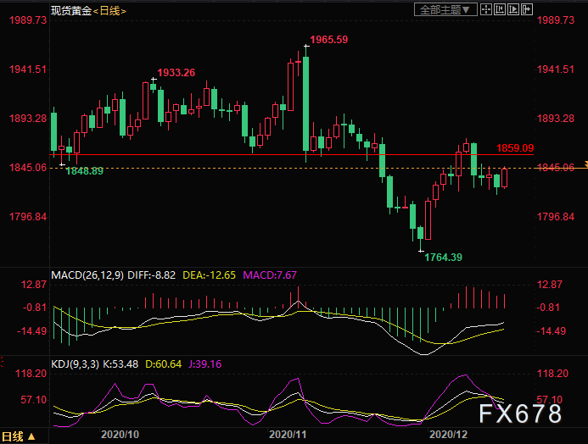The width and height of the screenshot is (588, 444).
Task: Click the red 1859.09 horizontal line label
Action: [515, 148]
